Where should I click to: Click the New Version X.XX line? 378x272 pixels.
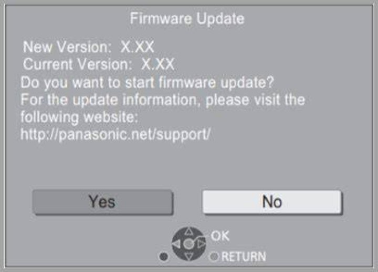pos(89,47)
